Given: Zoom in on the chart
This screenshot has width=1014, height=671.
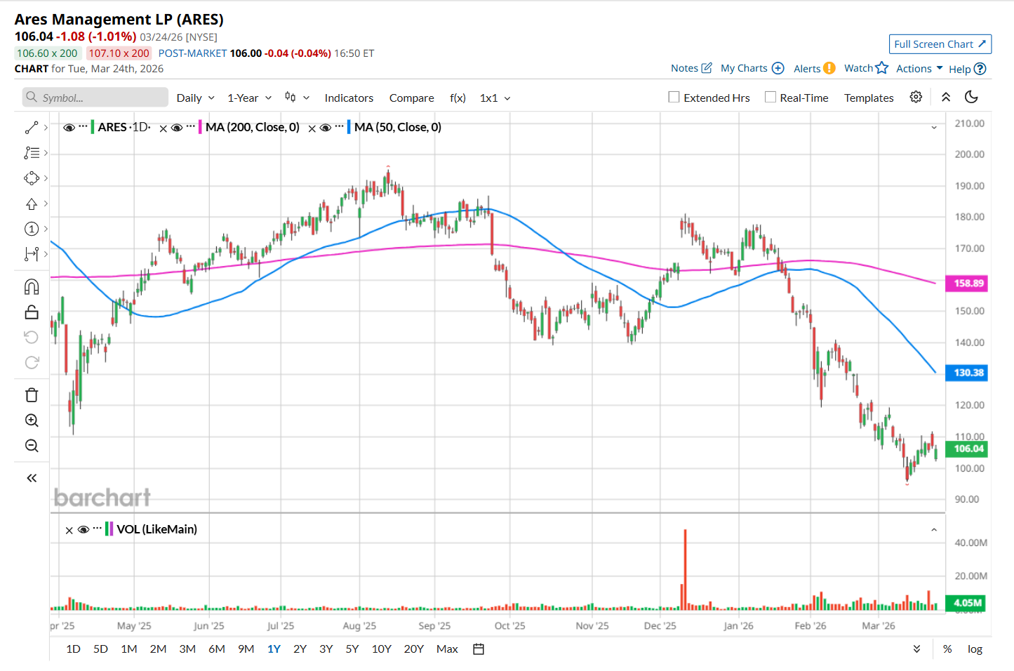Looking at the screenshot, I should point(32,420).
